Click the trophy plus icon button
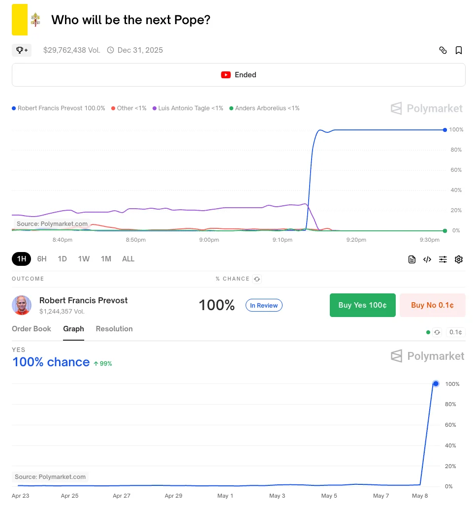Viewport: 474px width, 508px height. (22, 50)
